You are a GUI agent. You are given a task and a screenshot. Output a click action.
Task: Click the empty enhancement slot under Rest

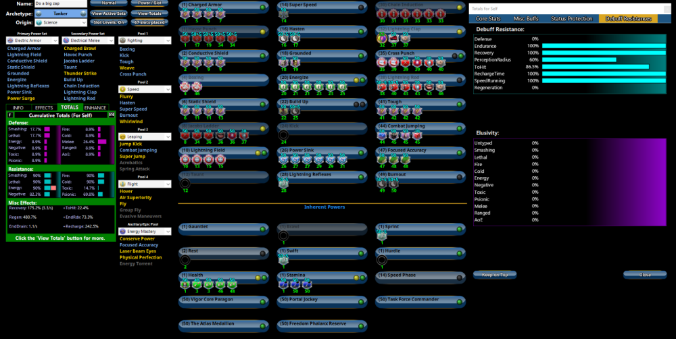186,259
